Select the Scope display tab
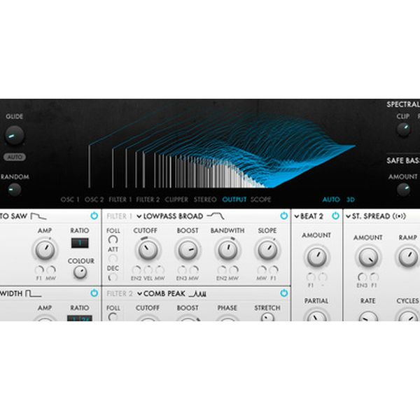This screenshot has height=420, width=420. pyautogui.click(x=260, y=199)
